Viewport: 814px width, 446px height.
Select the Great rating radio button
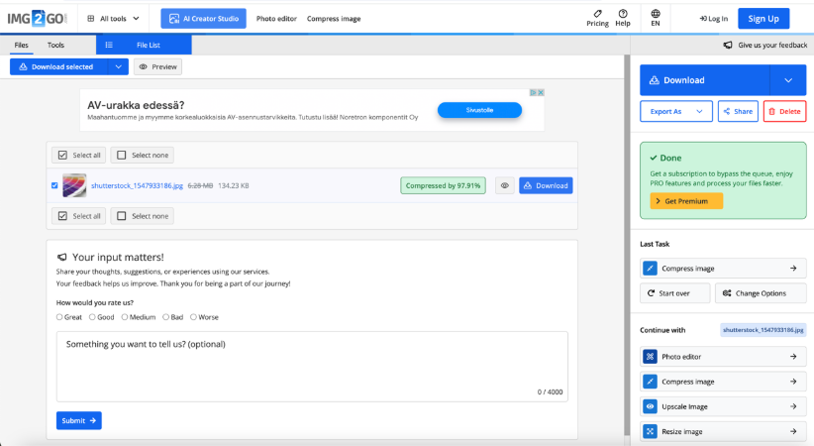point(59,317)
